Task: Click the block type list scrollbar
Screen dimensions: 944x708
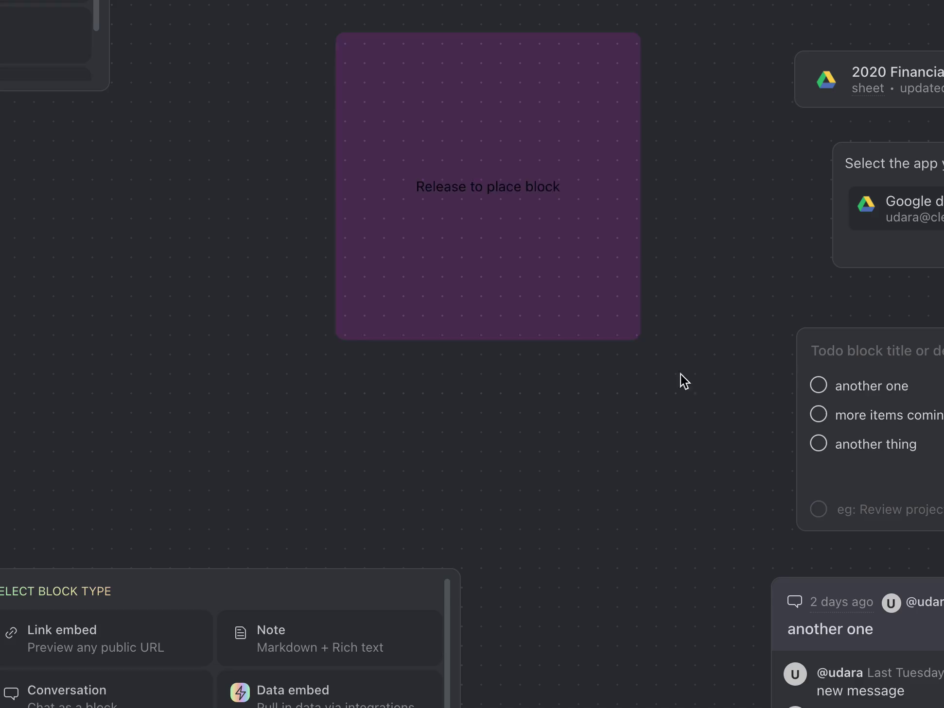Action: click(447, 641)
